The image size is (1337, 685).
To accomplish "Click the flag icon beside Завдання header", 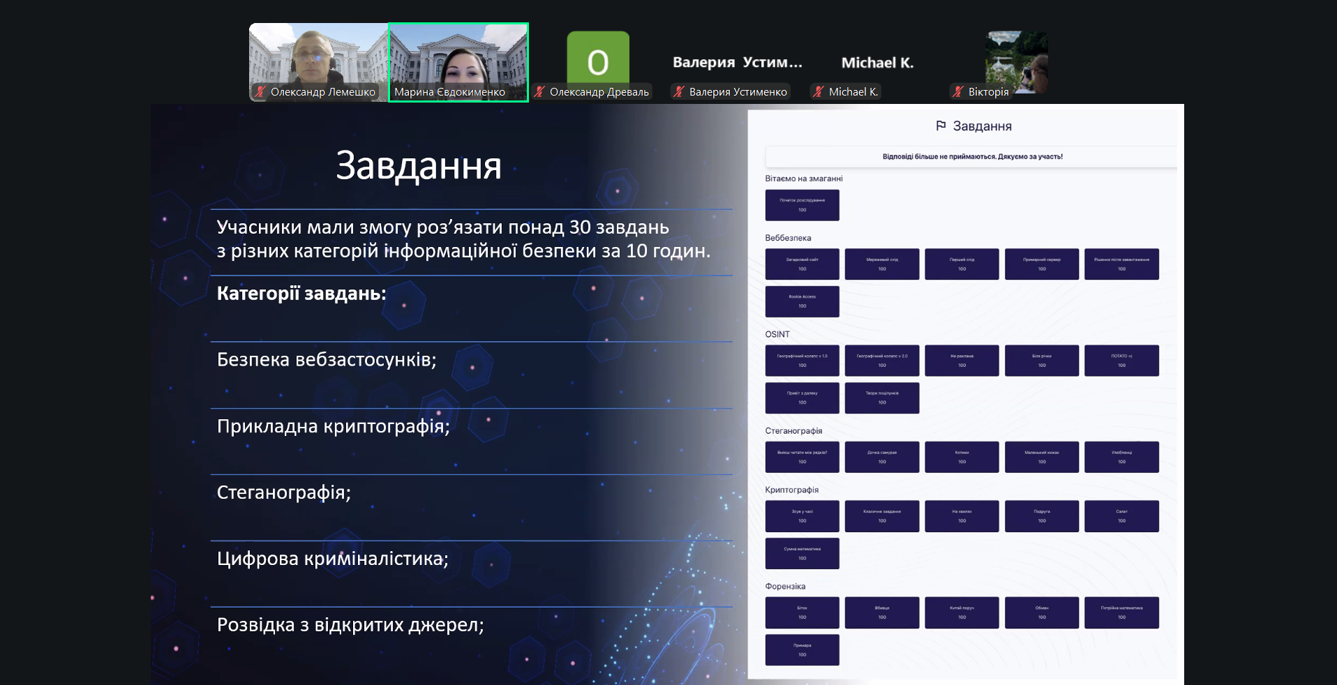I will tap(941, 126).
